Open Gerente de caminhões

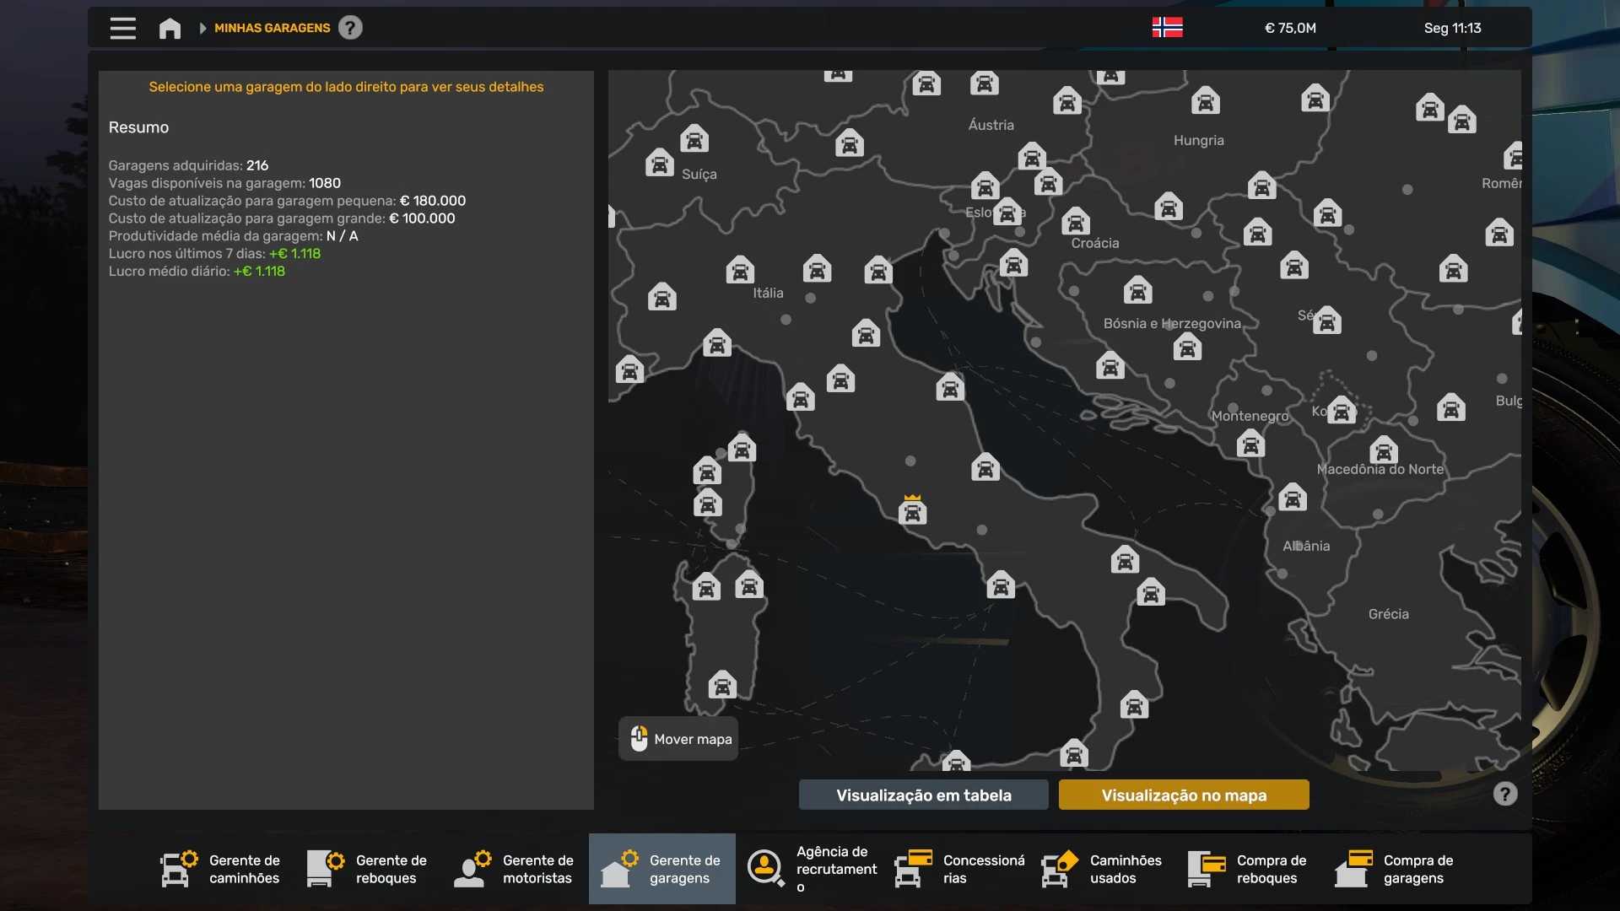coord(221,869)
